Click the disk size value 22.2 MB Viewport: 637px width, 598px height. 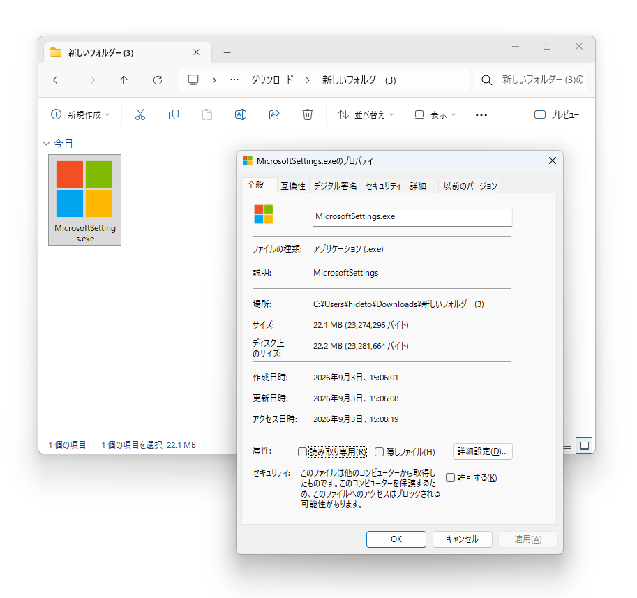[361, 346]
